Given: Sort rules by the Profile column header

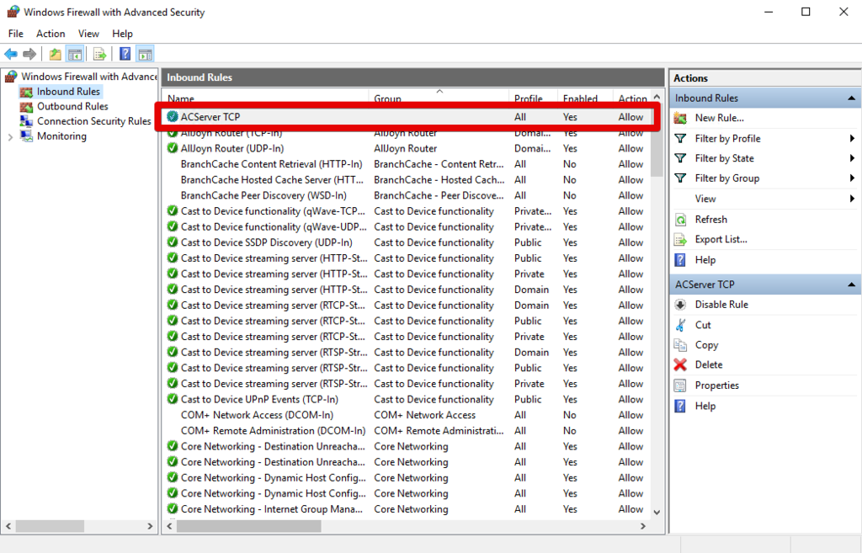Looking at the screenshot, I should pyautogui.click(x=533, y=98).
